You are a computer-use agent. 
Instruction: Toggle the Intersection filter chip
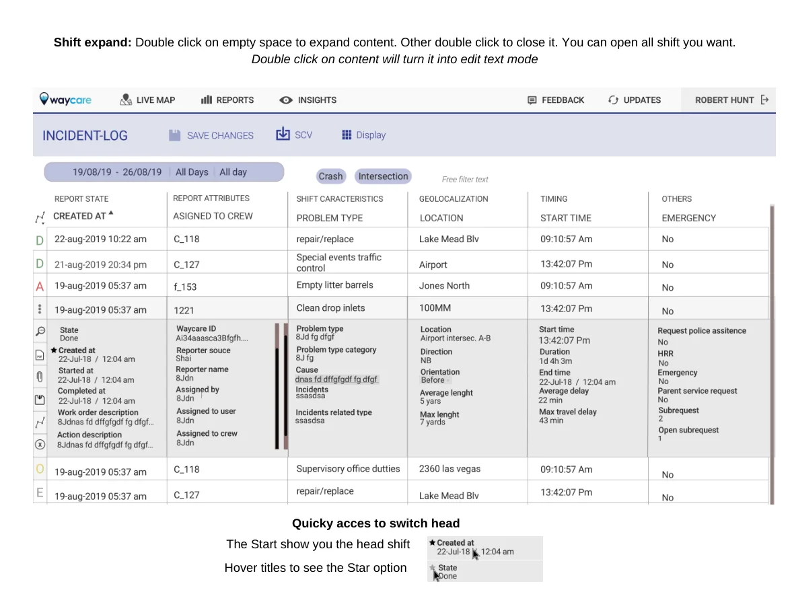tap(383, 176)
